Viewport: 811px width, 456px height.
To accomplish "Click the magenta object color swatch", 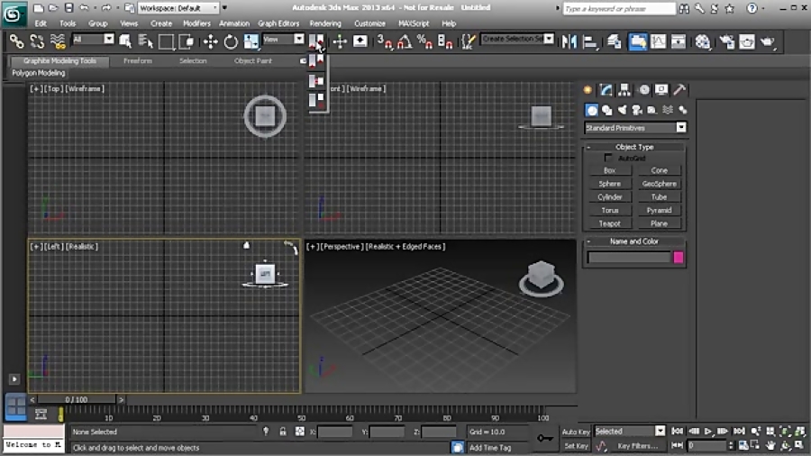I will [x=679, y=258].
